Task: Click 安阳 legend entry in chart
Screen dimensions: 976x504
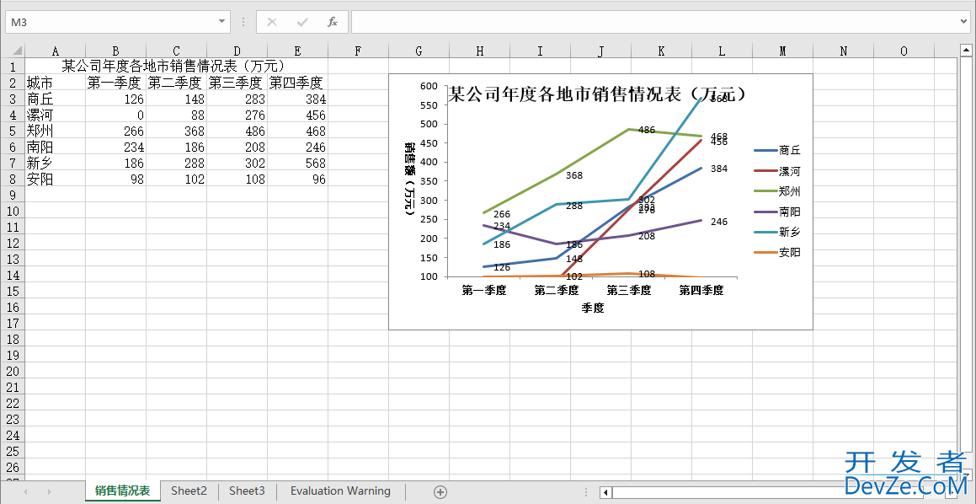Action: click(776, 252)
